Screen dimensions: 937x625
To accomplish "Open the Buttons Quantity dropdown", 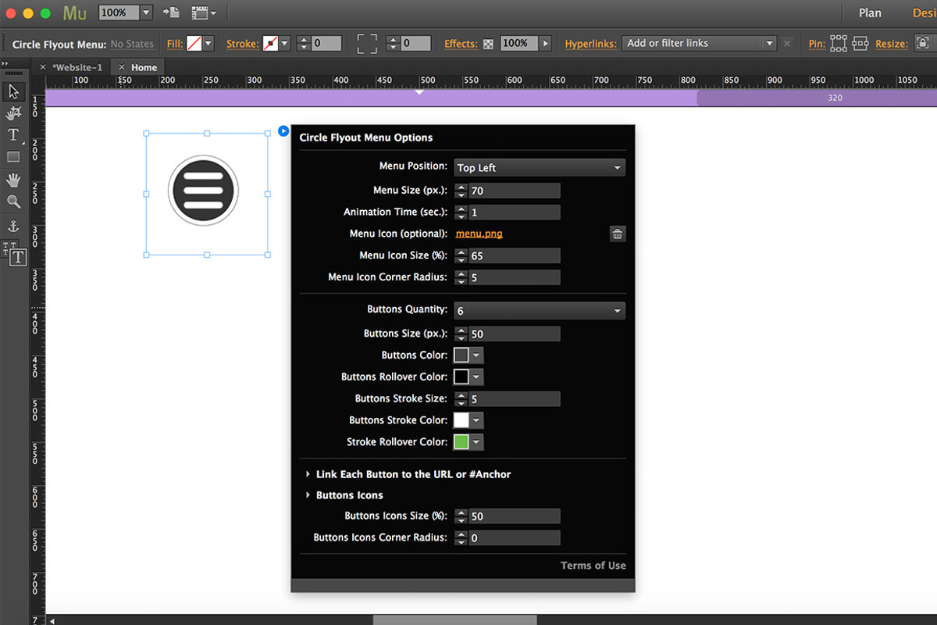I will pyautogui.click(x=540, y=310).
